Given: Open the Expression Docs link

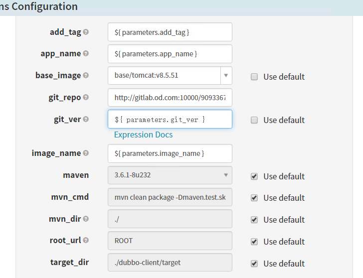Looking at the screenshot, I should (x=143, y=135).
